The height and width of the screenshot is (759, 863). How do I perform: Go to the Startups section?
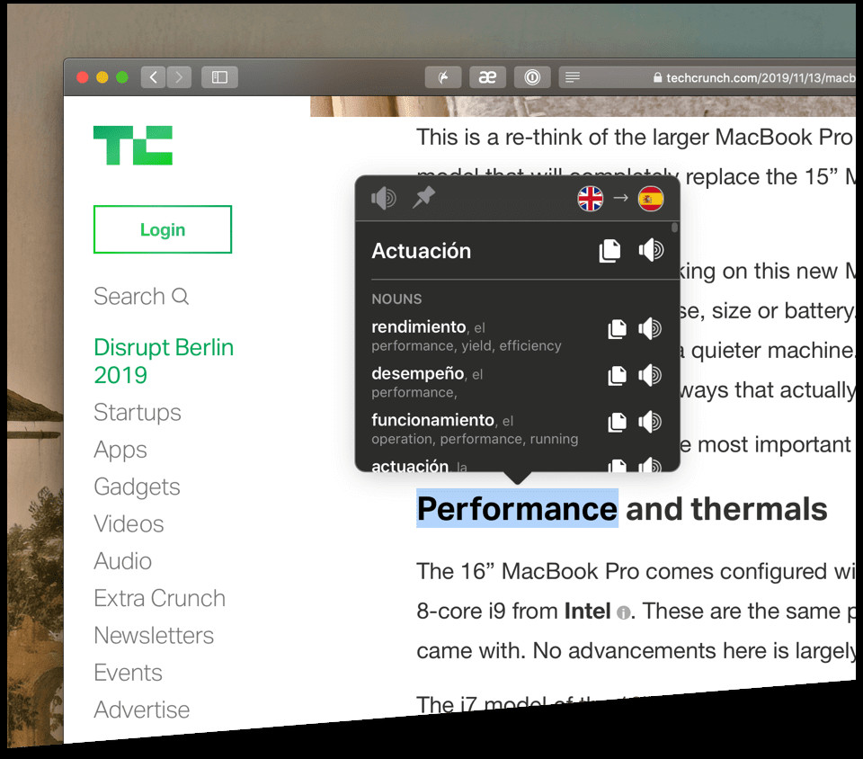pyautogui.click(x=137, y=412)
